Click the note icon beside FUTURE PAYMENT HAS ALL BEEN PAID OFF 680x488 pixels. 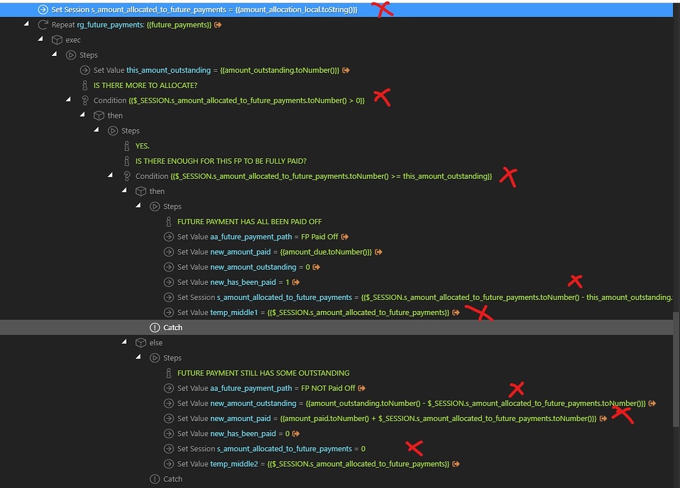pyautogui.click(x=170, y=221)
